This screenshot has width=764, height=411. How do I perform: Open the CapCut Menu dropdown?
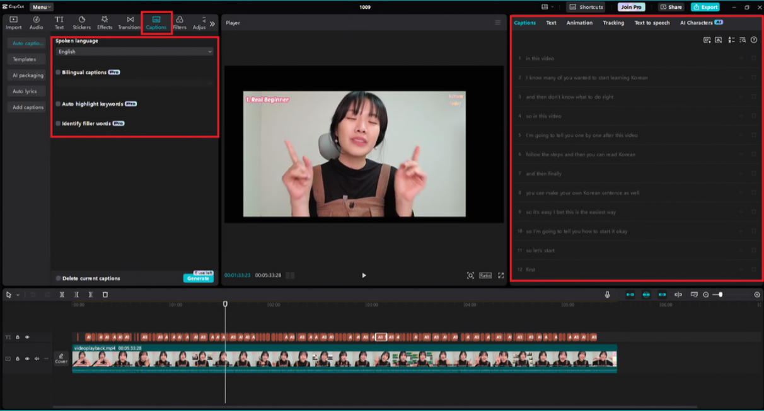click(x=42, y=7)
